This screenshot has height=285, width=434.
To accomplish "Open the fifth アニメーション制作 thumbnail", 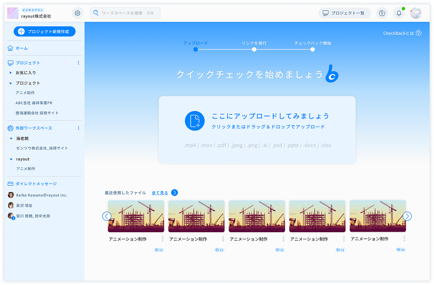I will pos(378,216).
